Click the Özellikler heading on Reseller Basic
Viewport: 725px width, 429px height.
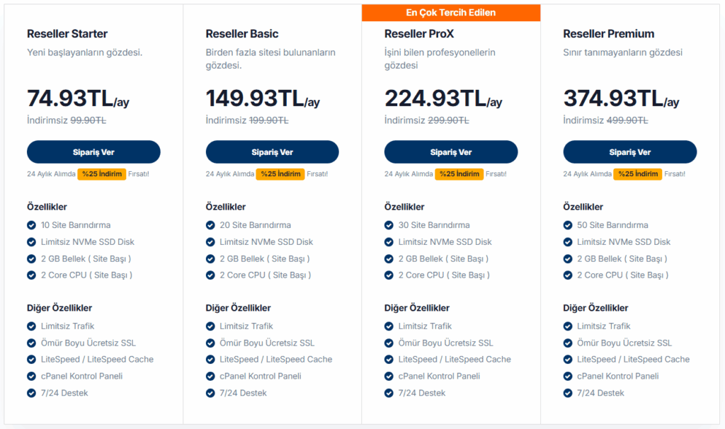(225, 206)
